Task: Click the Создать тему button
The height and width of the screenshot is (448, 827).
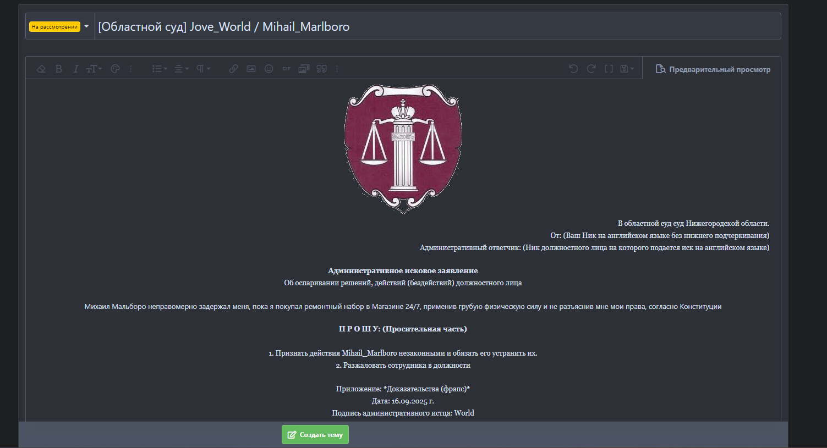Action: coord(315,434)
